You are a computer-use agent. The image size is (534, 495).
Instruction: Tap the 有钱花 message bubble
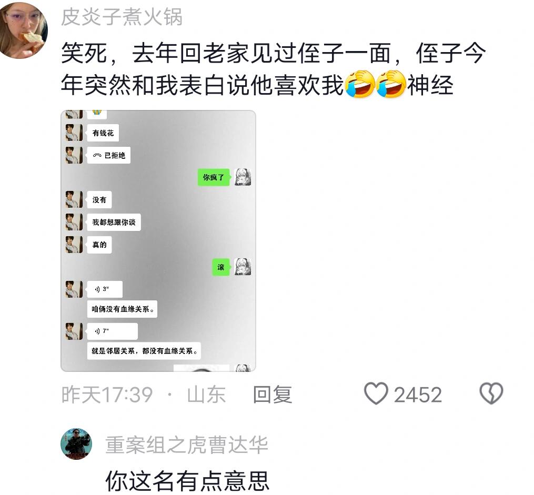(103, 133)
